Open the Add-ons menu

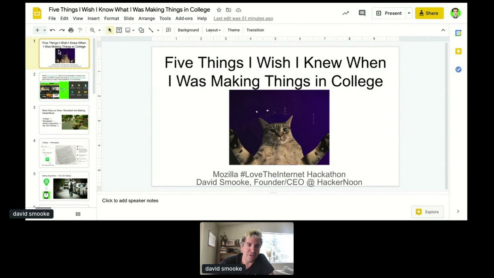pyautogui.click(x=184, y=19)
